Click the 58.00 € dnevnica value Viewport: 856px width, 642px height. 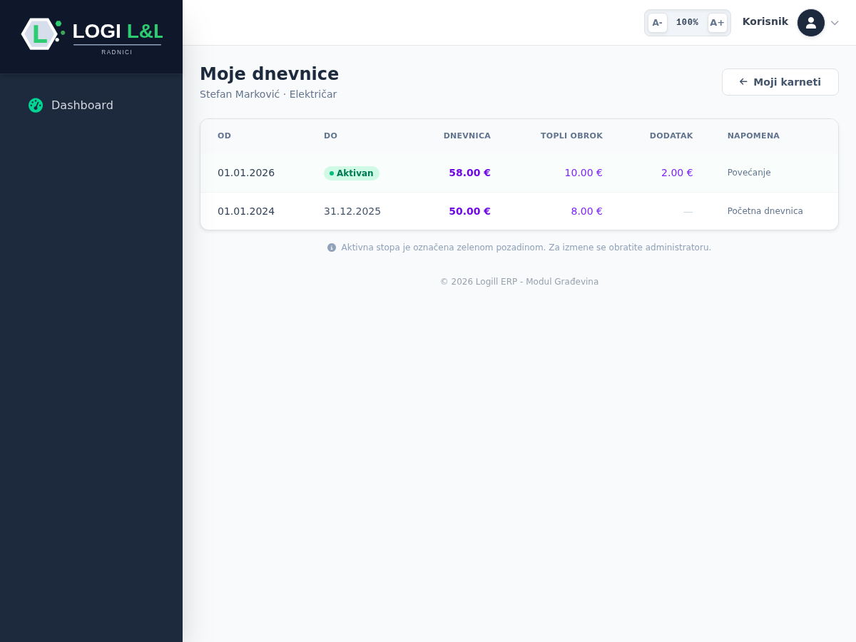[469, 173]
